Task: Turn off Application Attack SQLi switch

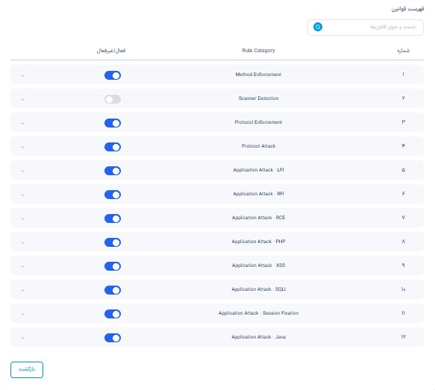Action: [x=113, y=290]
